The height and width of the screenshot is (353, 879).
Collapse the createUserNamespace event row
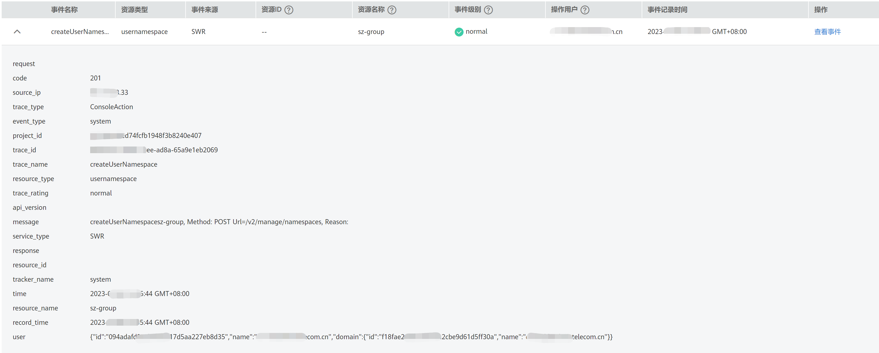pos(17,32)
